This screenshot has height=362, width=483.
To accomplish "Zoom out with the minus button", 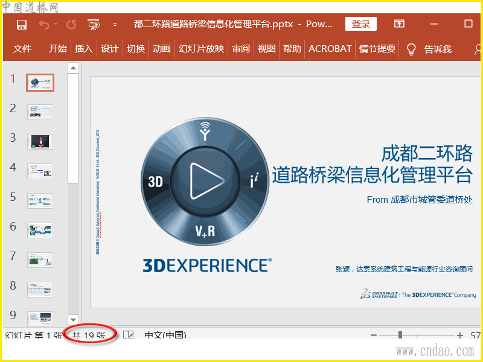I will click(x=374, y=335).
